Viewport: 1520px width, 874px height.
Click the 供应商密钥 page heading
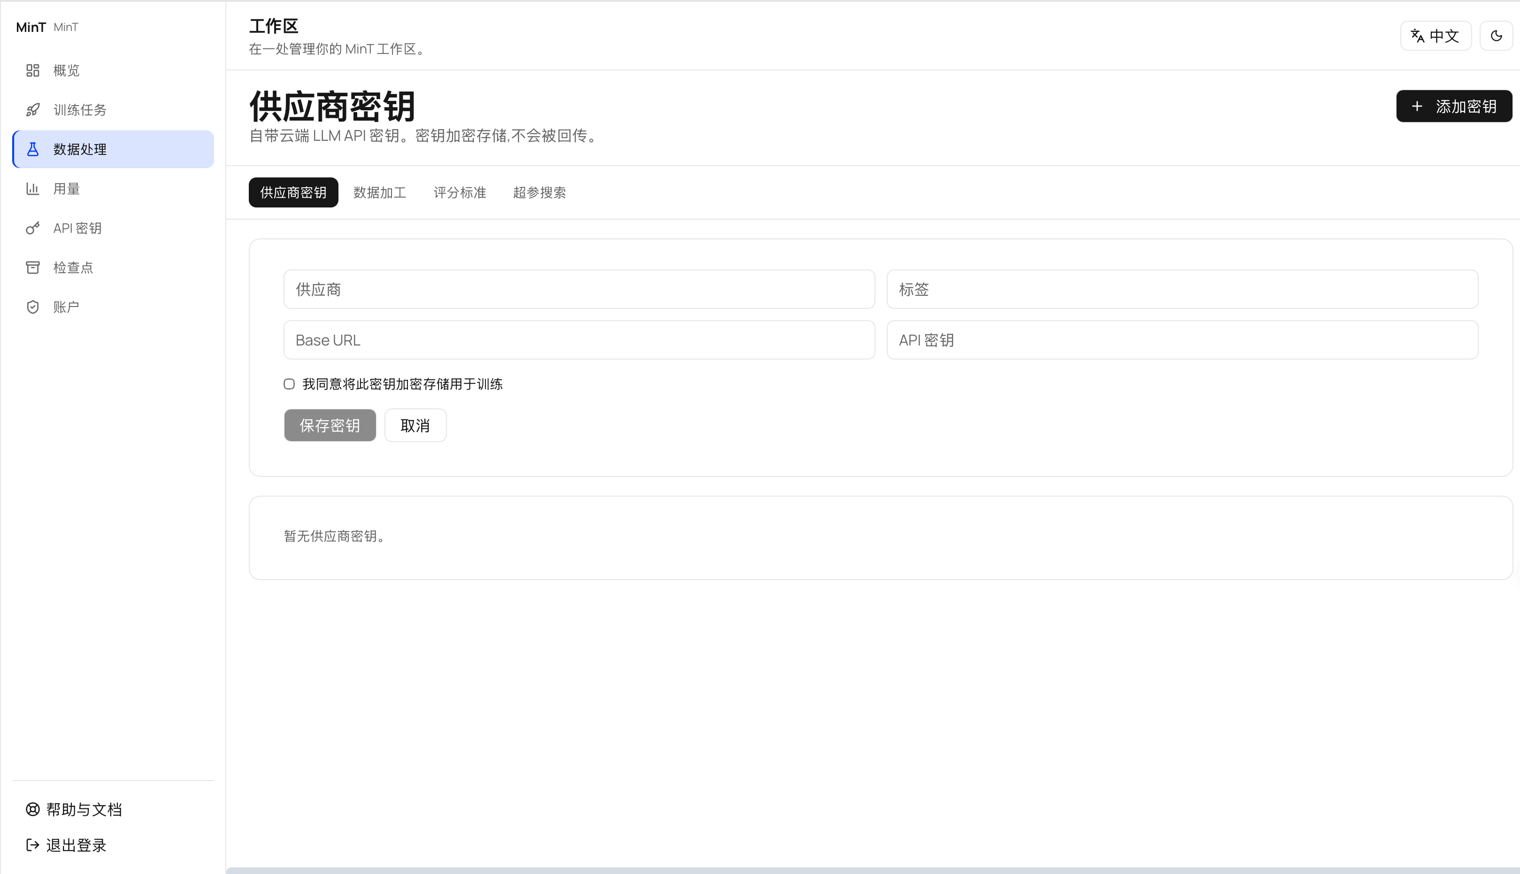pos(332,106)
